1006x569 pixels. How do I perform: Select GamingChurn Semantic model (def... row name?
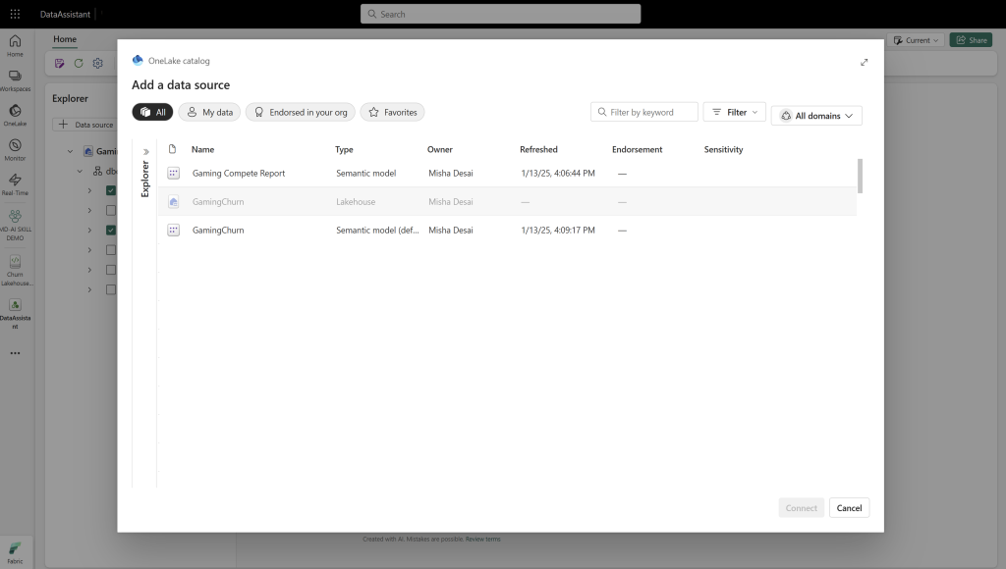[218, 230]
